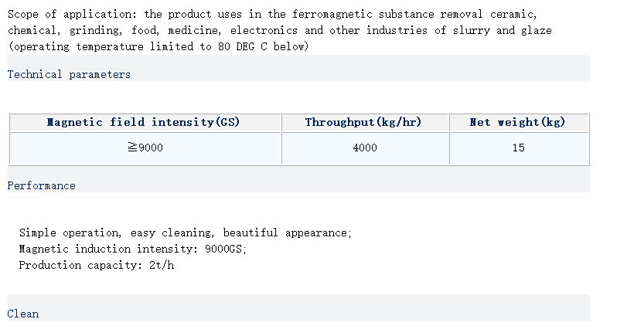Screen dimensions: 644x336
Task: Click the ≧9000 table cell
Action: 145,148
